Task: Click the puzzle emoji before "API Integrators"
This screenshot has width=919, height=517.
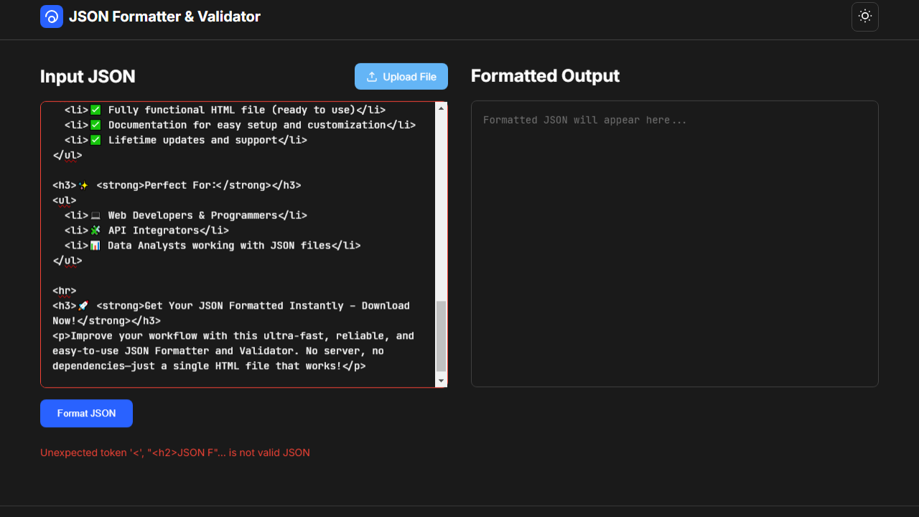Action: click(95, 230)
